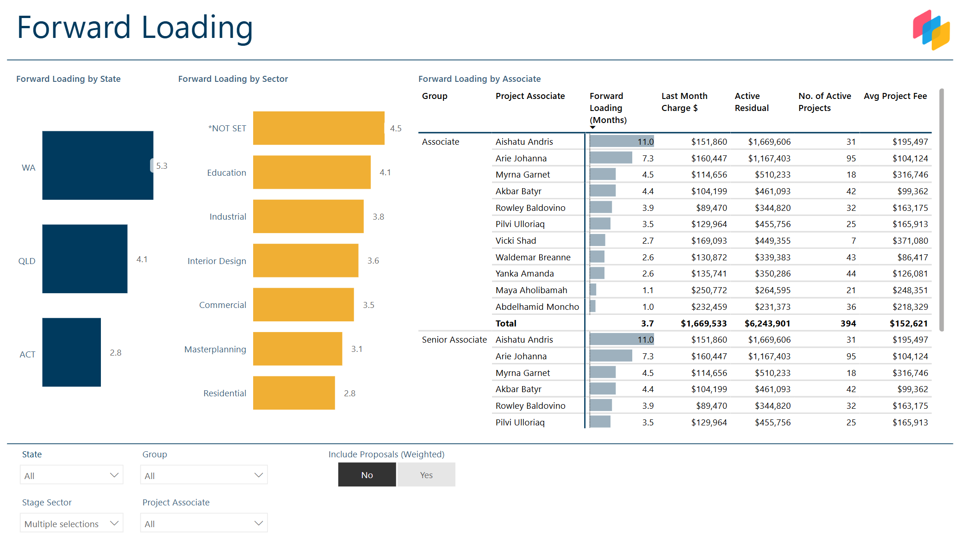Open the Project Associate filter dropdown
The image size is (959, 535).
pyautogui.click(x=204, y=523)
